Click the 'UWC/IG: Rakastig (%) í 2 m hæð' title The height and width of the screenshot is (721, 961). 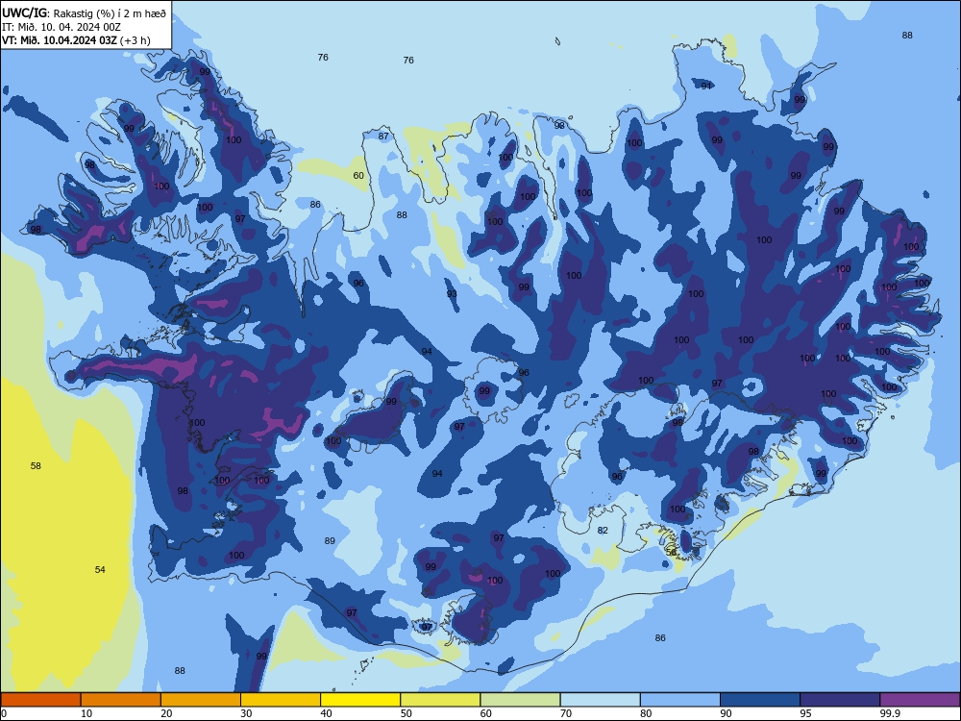point(84,12)
